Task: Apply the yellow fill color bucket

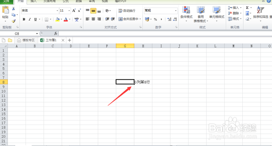Action: click(x=58, y=19)
